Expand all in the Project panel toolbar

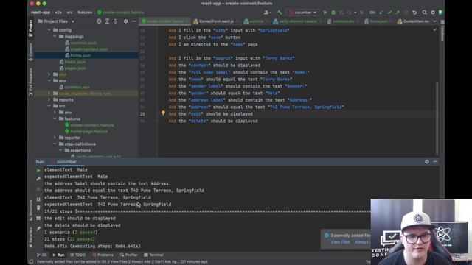tap(107, 21)
